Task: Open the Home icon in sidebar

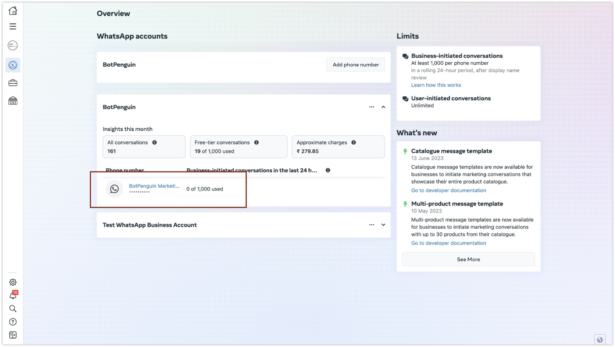Action: 13,11
